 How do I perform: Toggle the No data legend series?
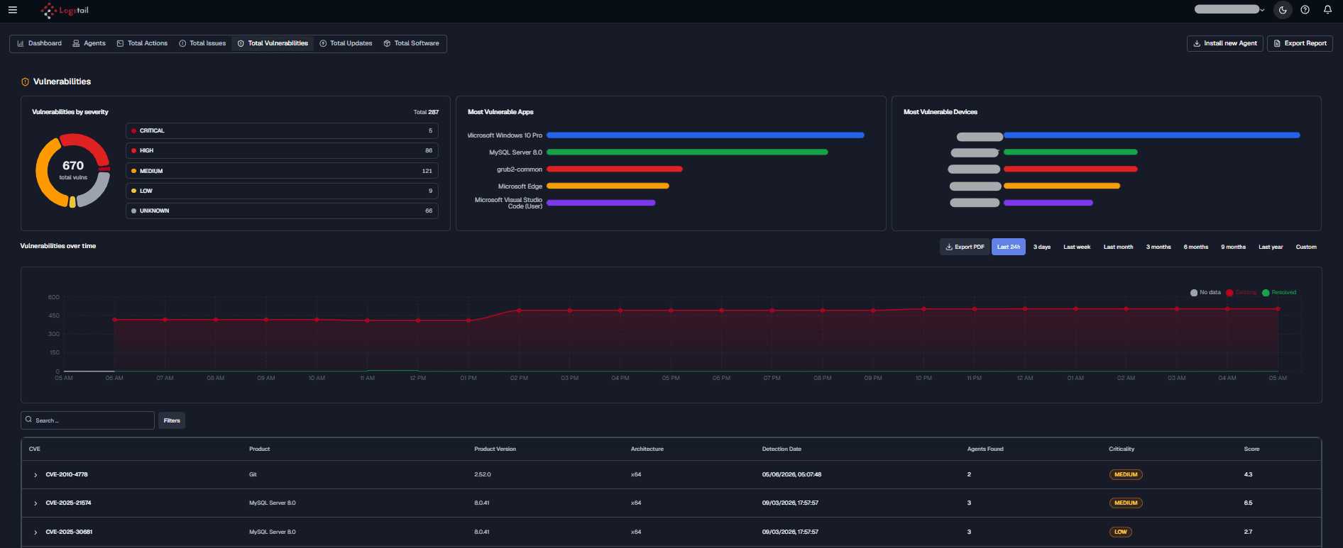coord(1205,292)
